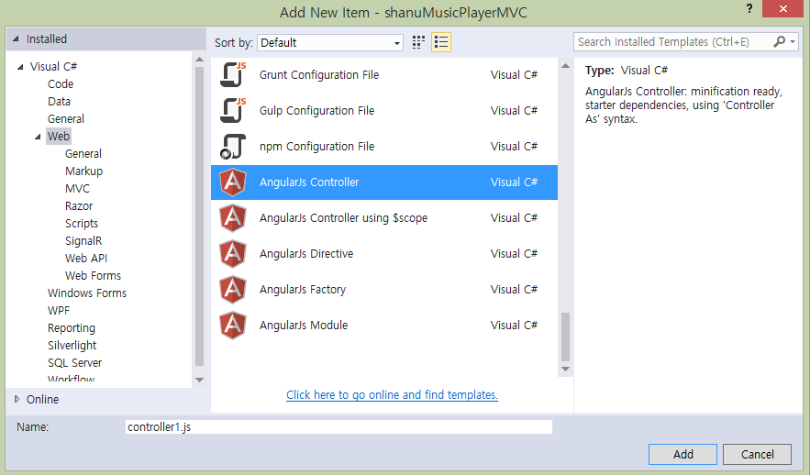Select the SQL Server category
The width and height of the screenshot is (810, 475).
[x=75, y=362]
